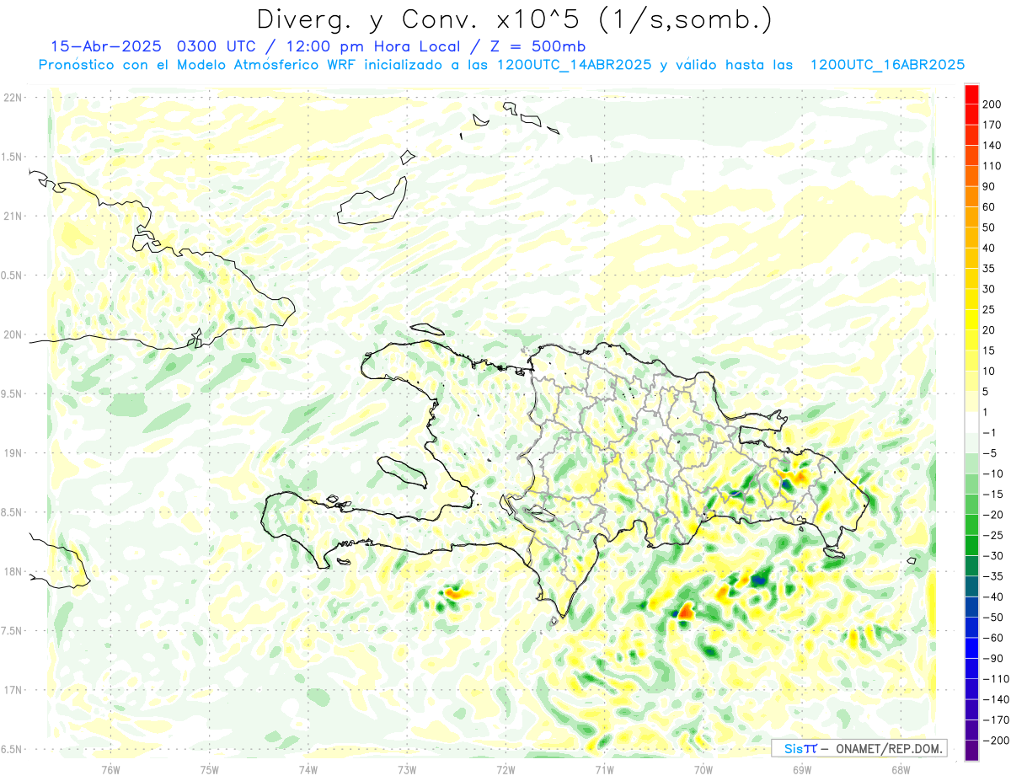Image resolution: width=1011 pixels, height=781 pixels.
Task: Click the "0.5N" latitude label
Action: point(12,275)
